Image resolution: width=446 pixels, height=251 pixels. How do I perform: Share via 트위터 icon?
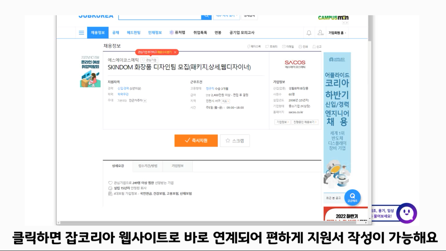point(271,46)
